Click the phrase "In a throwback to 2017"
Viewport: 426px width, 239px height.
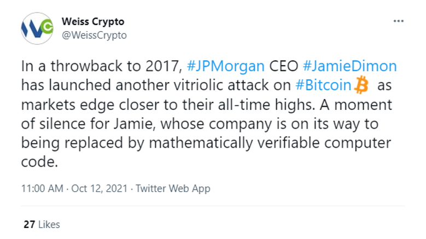coord(102,66)
